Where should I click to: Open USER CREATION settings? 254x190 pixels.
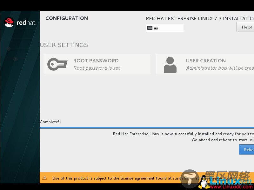(205, 64)
